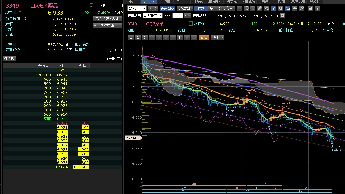Reset display period with return arrow icon
The image size is (345, 194).
(282, 16)
